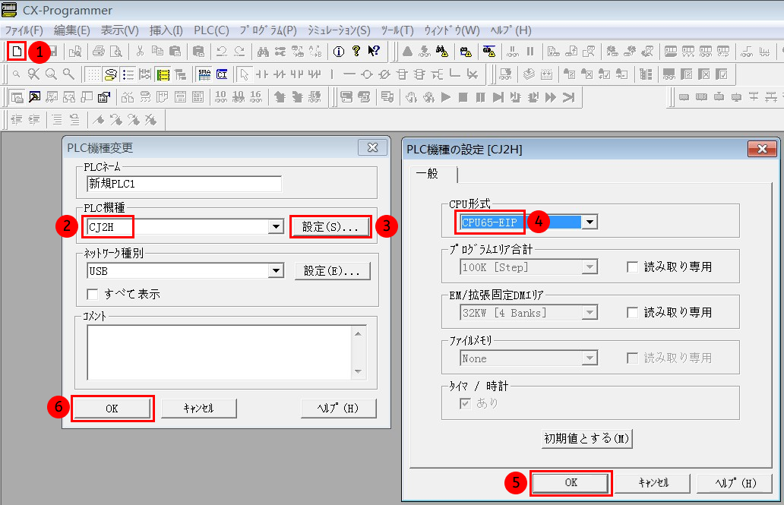Image resolution: width=784 pixels, height=505 pixels.
Task: Click the step run icon after Pause
Action: 498,97
